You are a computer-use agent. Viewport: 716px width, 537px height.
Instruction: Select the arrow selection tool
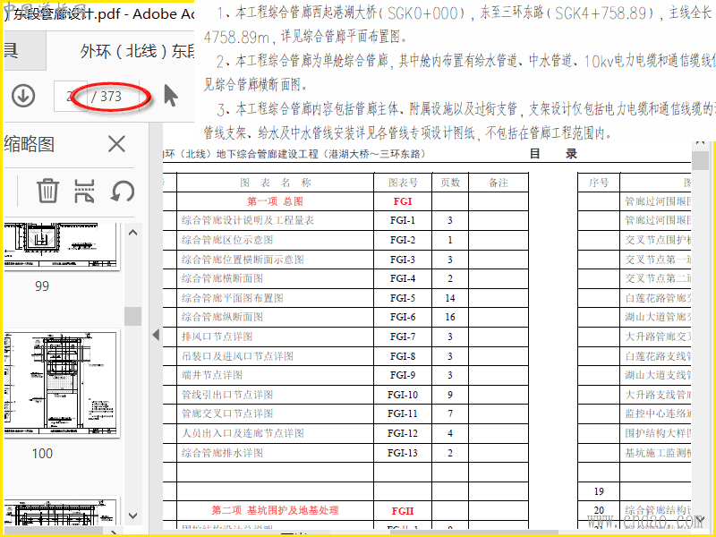click(x=171, y=96)
